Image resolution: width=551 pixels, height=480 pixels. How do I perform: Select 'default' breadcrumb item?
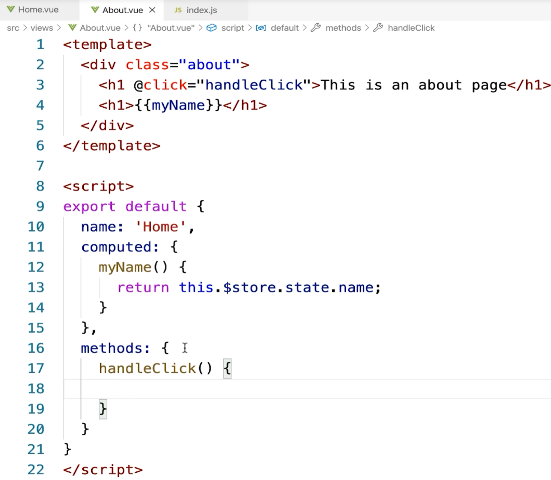285,28
